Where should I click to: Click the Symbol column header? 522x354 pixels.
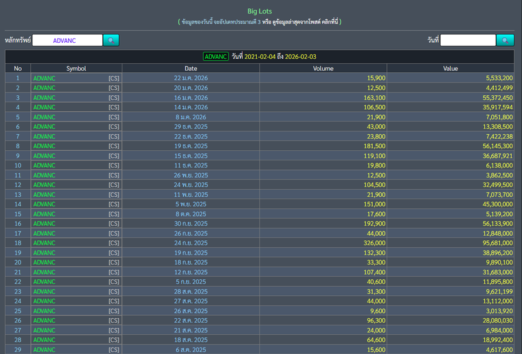[x=76, y=68]
